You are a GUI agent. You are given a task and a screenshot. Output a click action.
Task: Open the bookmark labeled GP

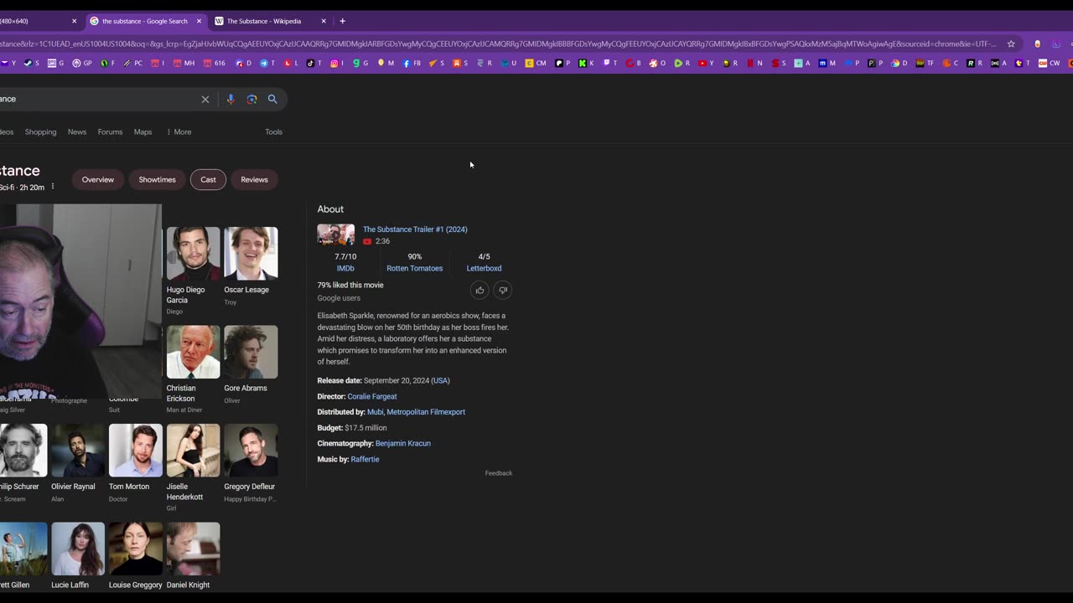tap(82, 63)
